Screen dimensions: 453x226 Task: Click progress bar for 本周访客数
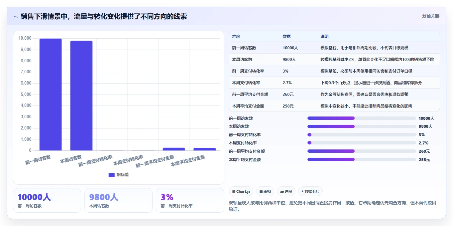pyautogui.click(x=362, y=126)
